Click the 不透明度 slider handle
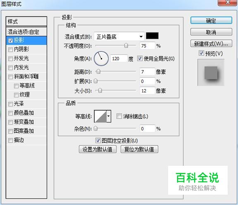238x205 pixels. coord(126,45)
